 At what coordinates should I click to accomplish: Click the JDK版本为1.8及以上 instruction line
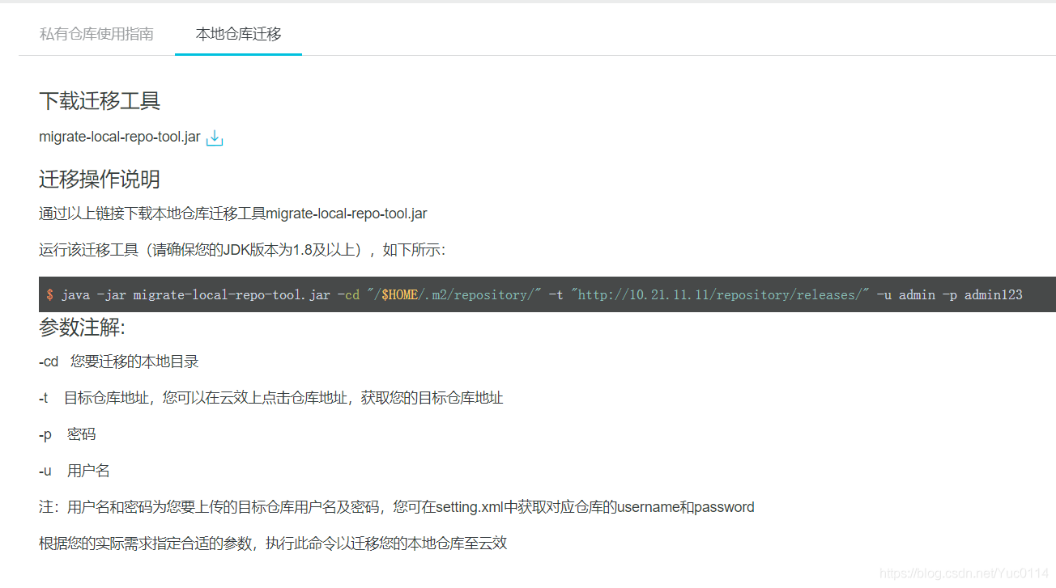pos(242,250)
